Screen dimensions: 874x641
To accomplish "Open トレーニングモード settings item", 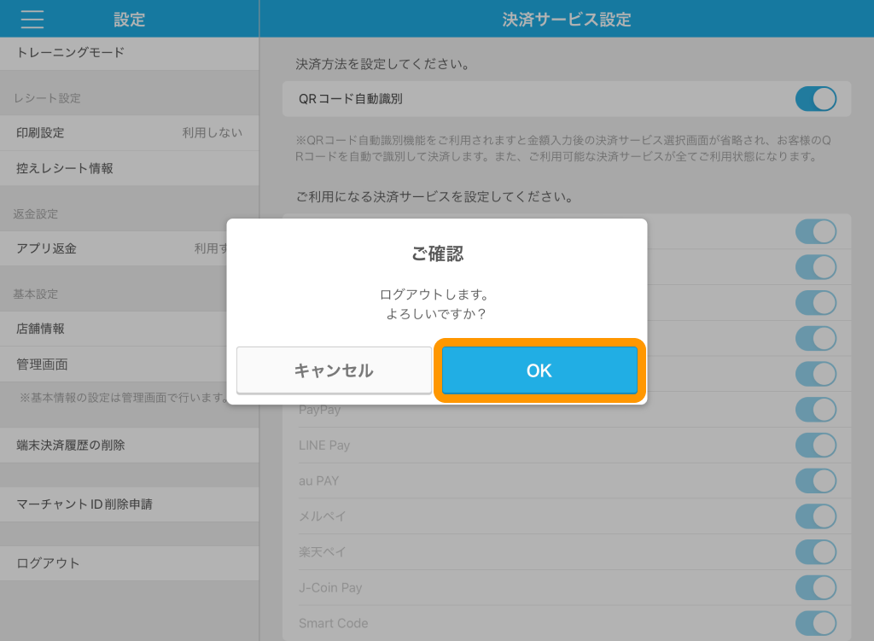I will [128, 53].
